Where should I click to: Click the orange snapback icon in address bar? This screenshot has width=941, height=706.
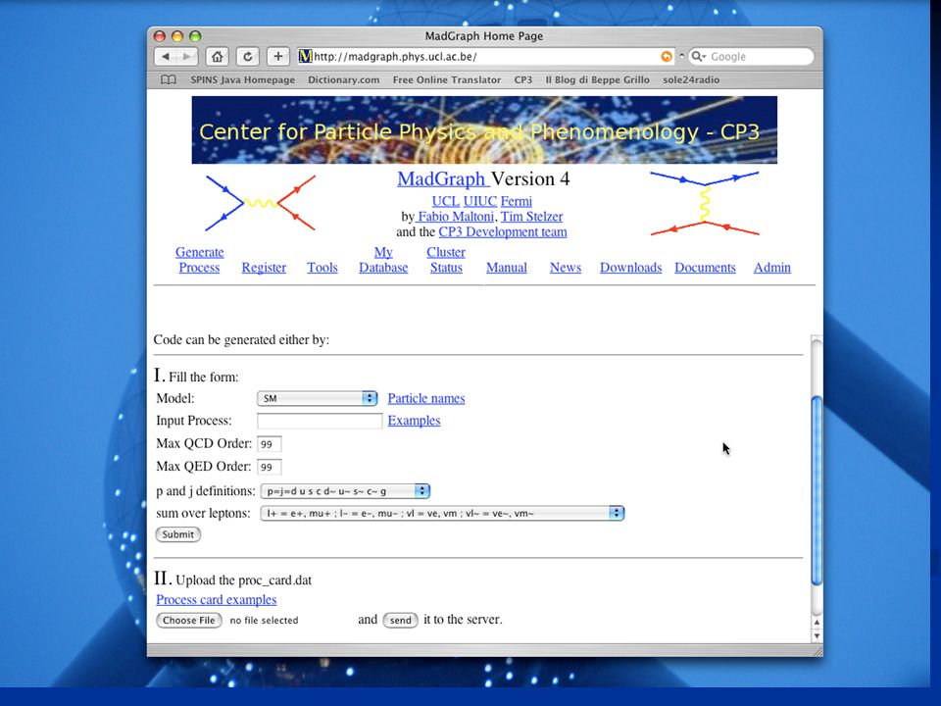coord(667,57)
